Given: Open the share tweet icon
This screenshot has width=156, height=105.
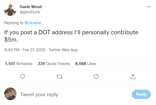Looking at the screenshot, I should 133,76.
